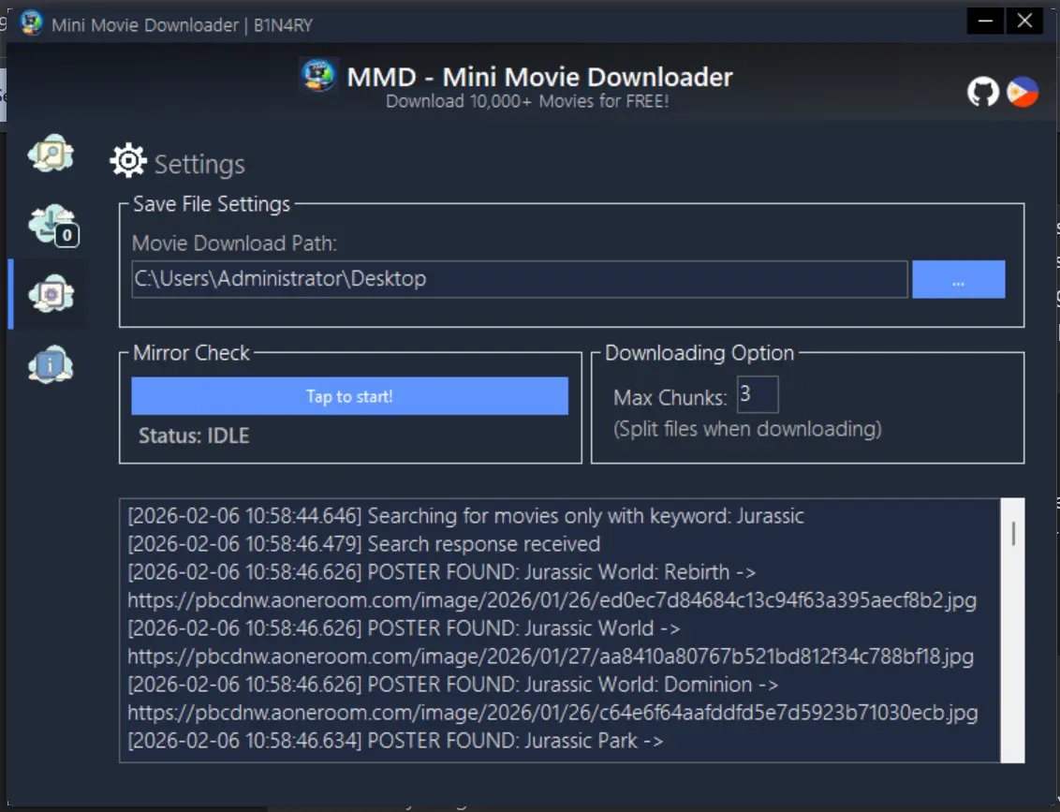Click the downloads count badge showing 0
This screenshot has width=1060, height=812.
pyautogui.click(x=66, y=235)
